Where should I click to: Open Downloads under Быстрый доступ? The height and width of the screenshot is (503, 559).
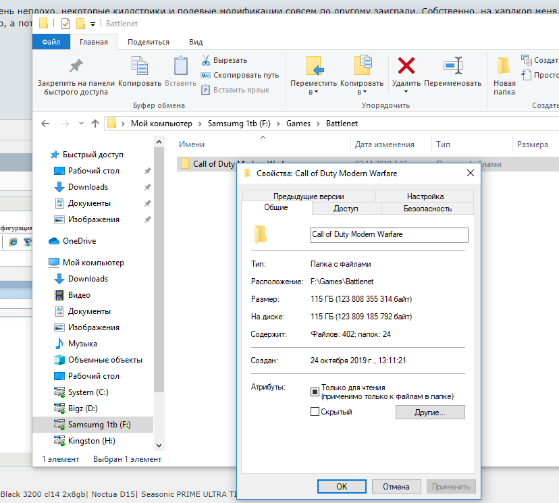pyautogui.click(x=88, y=187)
